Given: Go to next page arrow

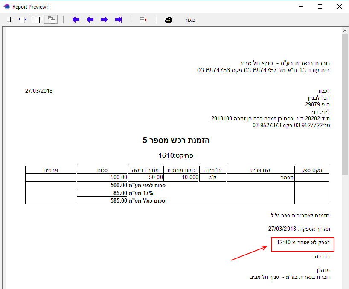Looking at the screenshot, I should 104,20.
